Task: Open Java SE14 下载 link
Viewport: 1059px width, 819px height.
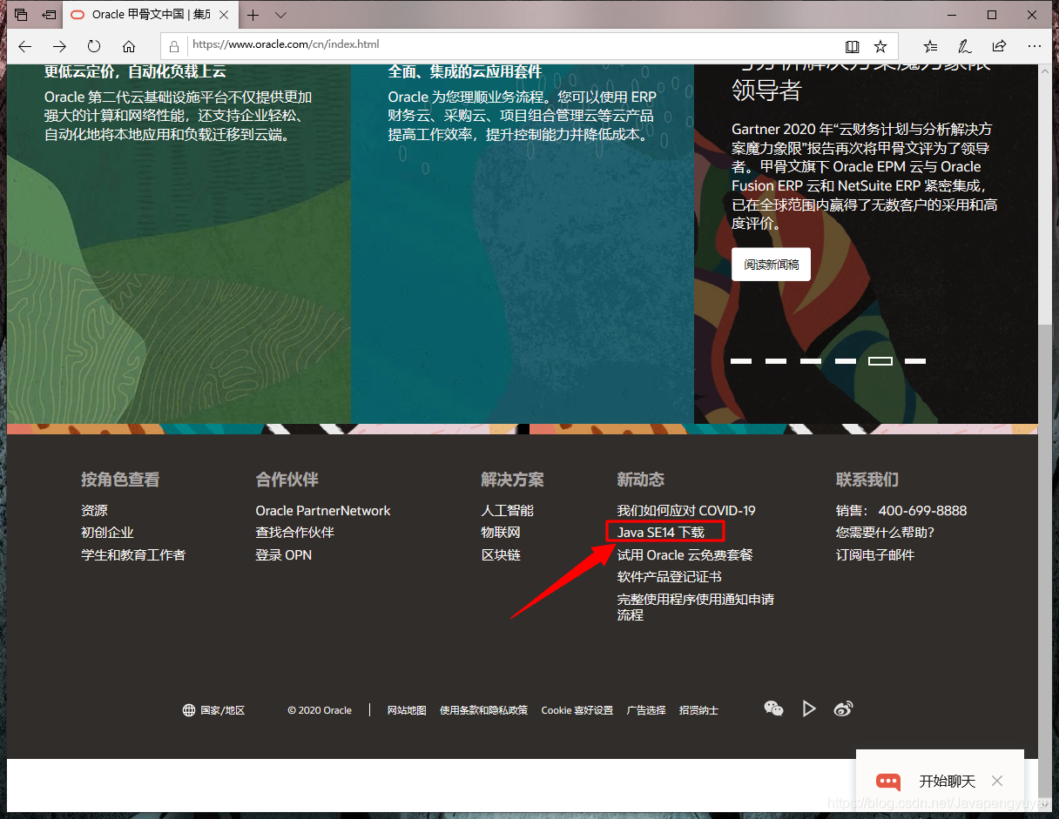Action: 661,533
